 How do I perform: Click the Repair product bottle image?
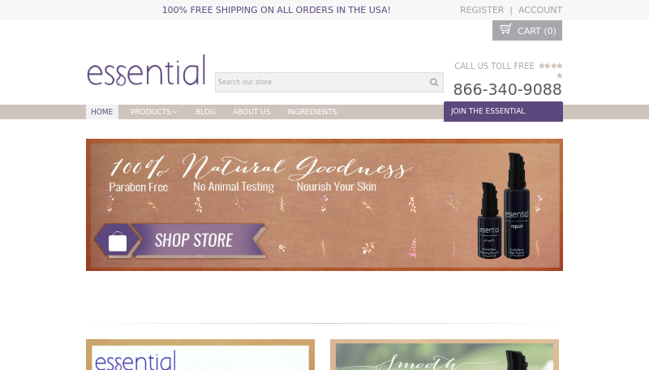(517, 206)
